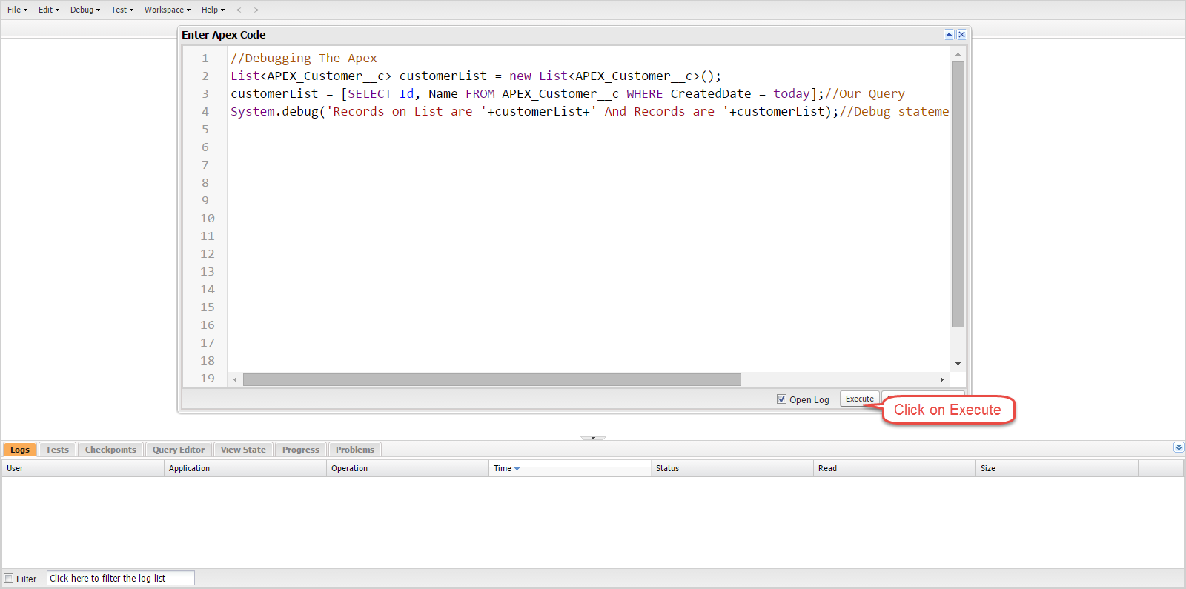Screen dimensions: 1186x589
Task: Click the horizontal scrollbar in code editor
Action: point(491,380)
